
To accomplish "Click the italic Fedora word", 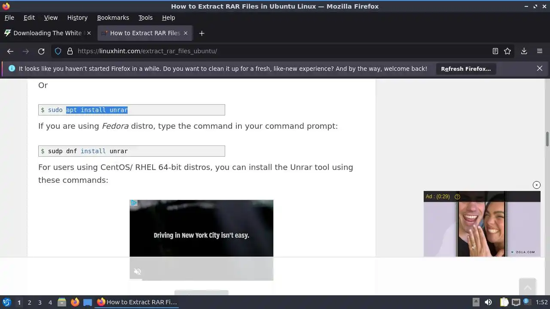I will pos(115,126).
